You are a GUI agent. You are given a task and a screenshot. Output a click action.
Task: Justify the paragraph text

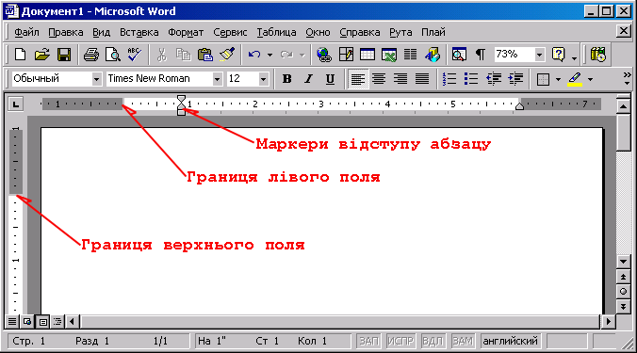[422, 79]
